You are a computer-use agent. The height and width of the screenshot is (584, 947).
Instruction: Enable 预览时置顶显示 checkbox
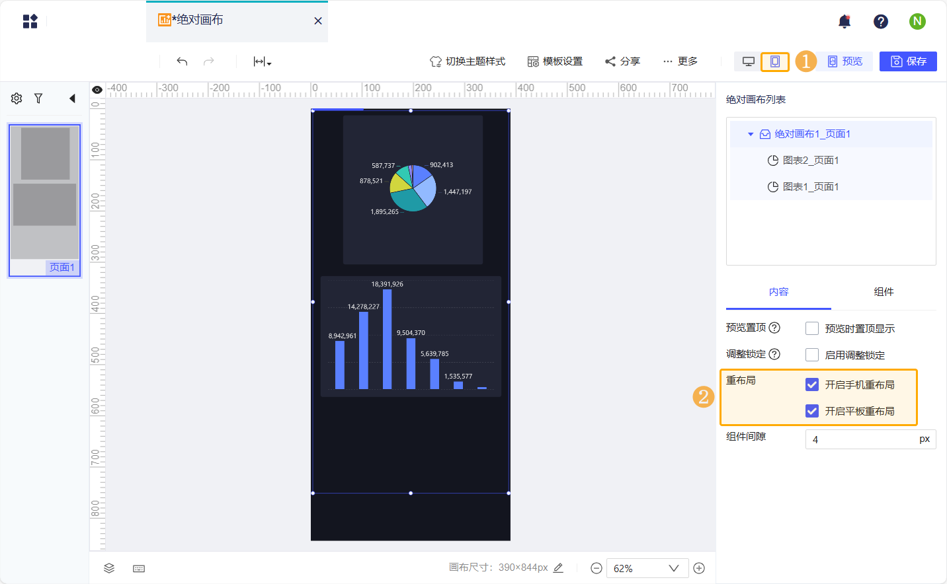(x=812, y=328)
